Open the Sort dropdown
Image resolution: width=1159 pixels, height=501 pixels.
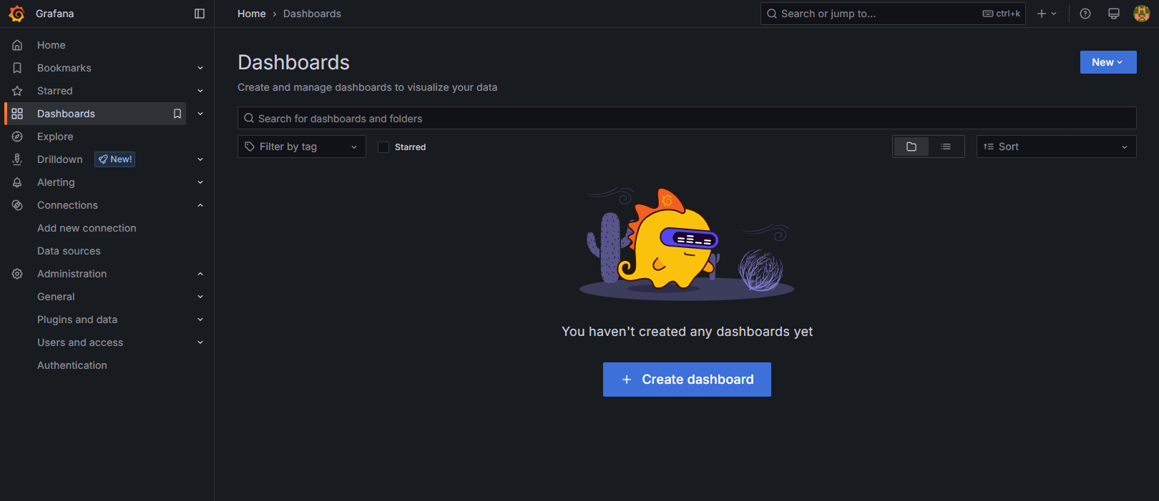click(1056, 147)
